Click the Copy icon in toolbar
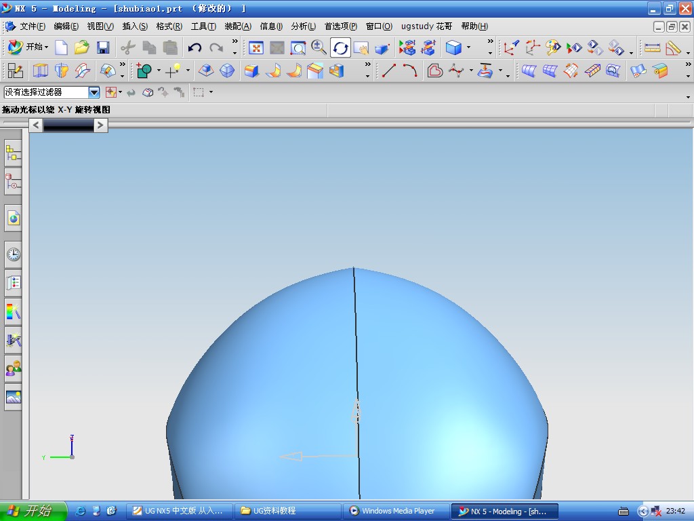The image size is (694, 521). click(149, 47)
